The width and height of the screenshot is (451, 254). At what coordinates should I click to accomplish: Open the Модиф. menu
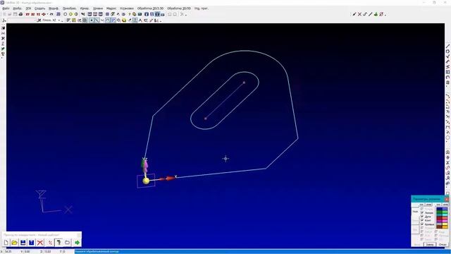tap(54, 8)
